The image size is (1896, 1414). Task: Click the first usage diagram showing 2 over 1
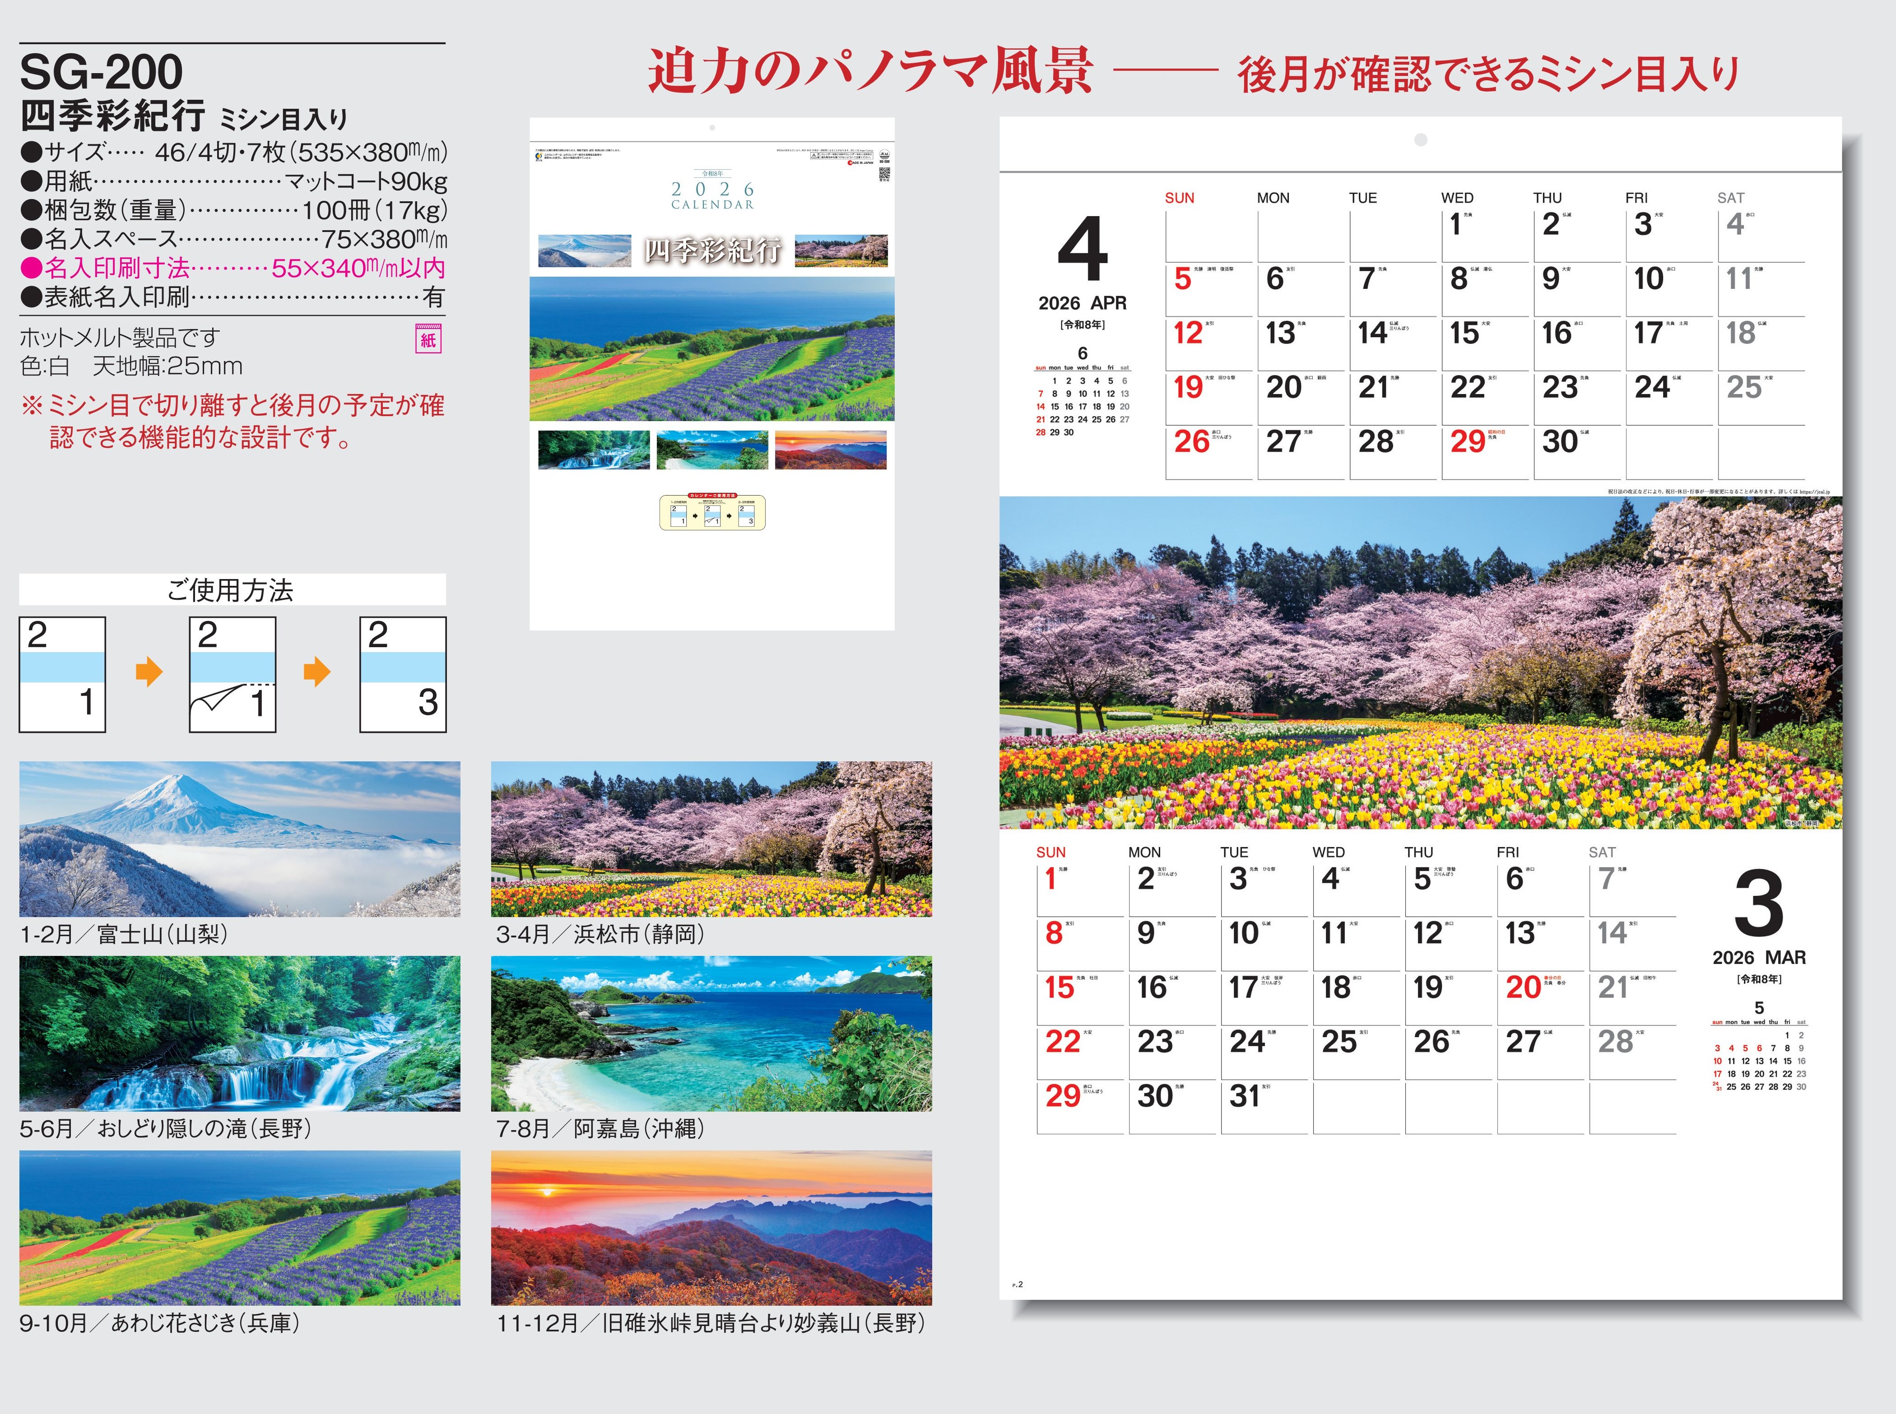pos(62,674)
